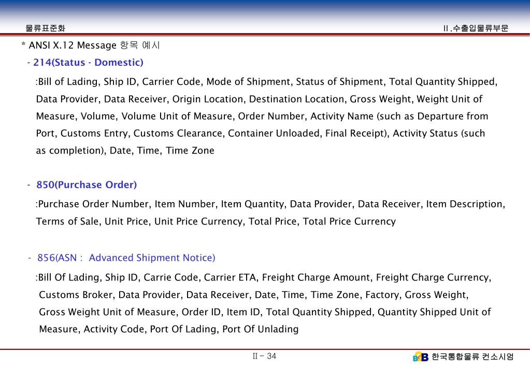Click the line starting 'Port, Customs Entry, Customs Clearance'

(x=261, y=134)
